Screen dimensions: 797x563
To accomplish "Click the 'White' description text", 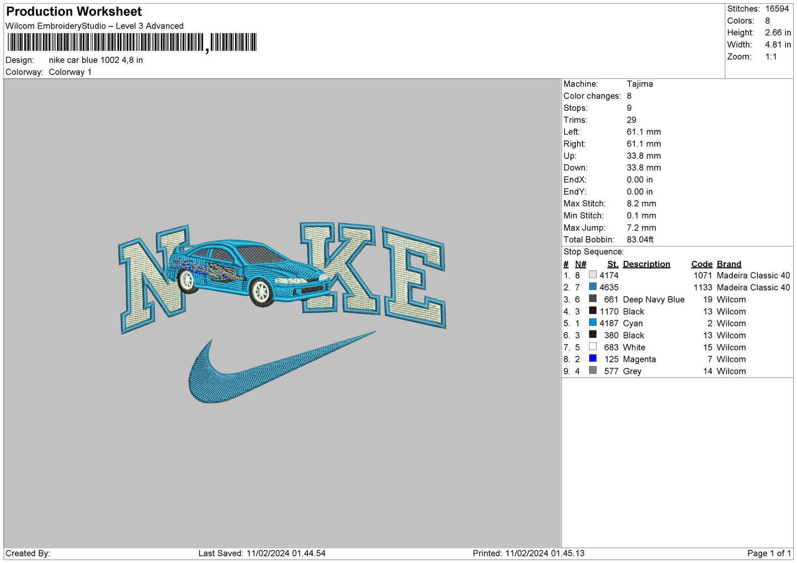I will coord(634,347).
